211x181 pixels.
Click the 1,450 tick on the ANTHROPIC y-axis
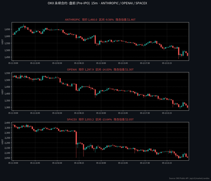point(7,57)
